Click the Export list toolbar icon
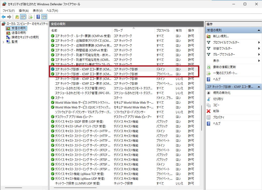This screenshot has width=262, height=190. click(30, 17)
